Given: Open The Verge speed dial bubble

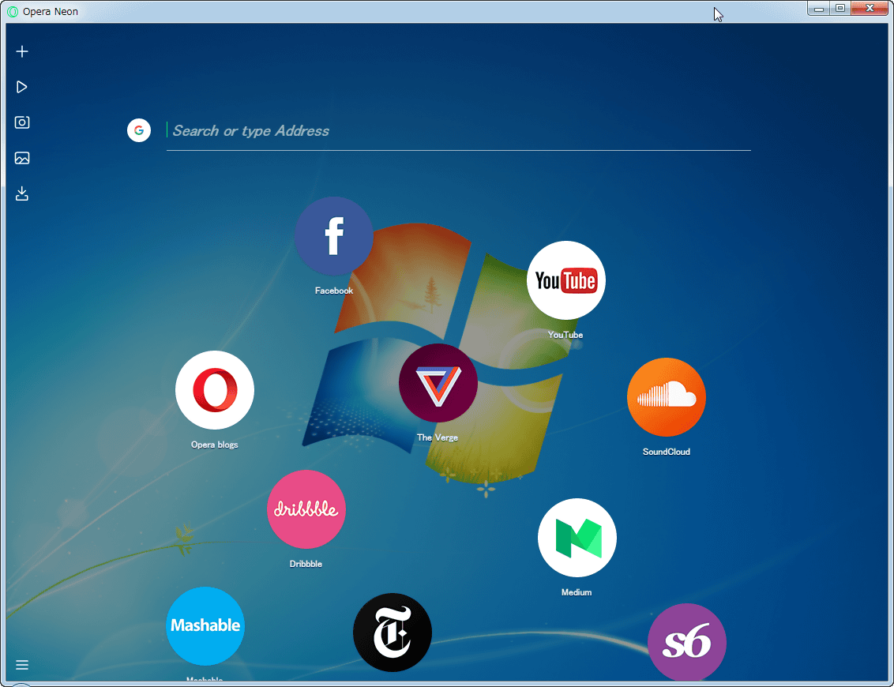Looking at the screenshot, I should pyautogui.click(x=438, y=383).
